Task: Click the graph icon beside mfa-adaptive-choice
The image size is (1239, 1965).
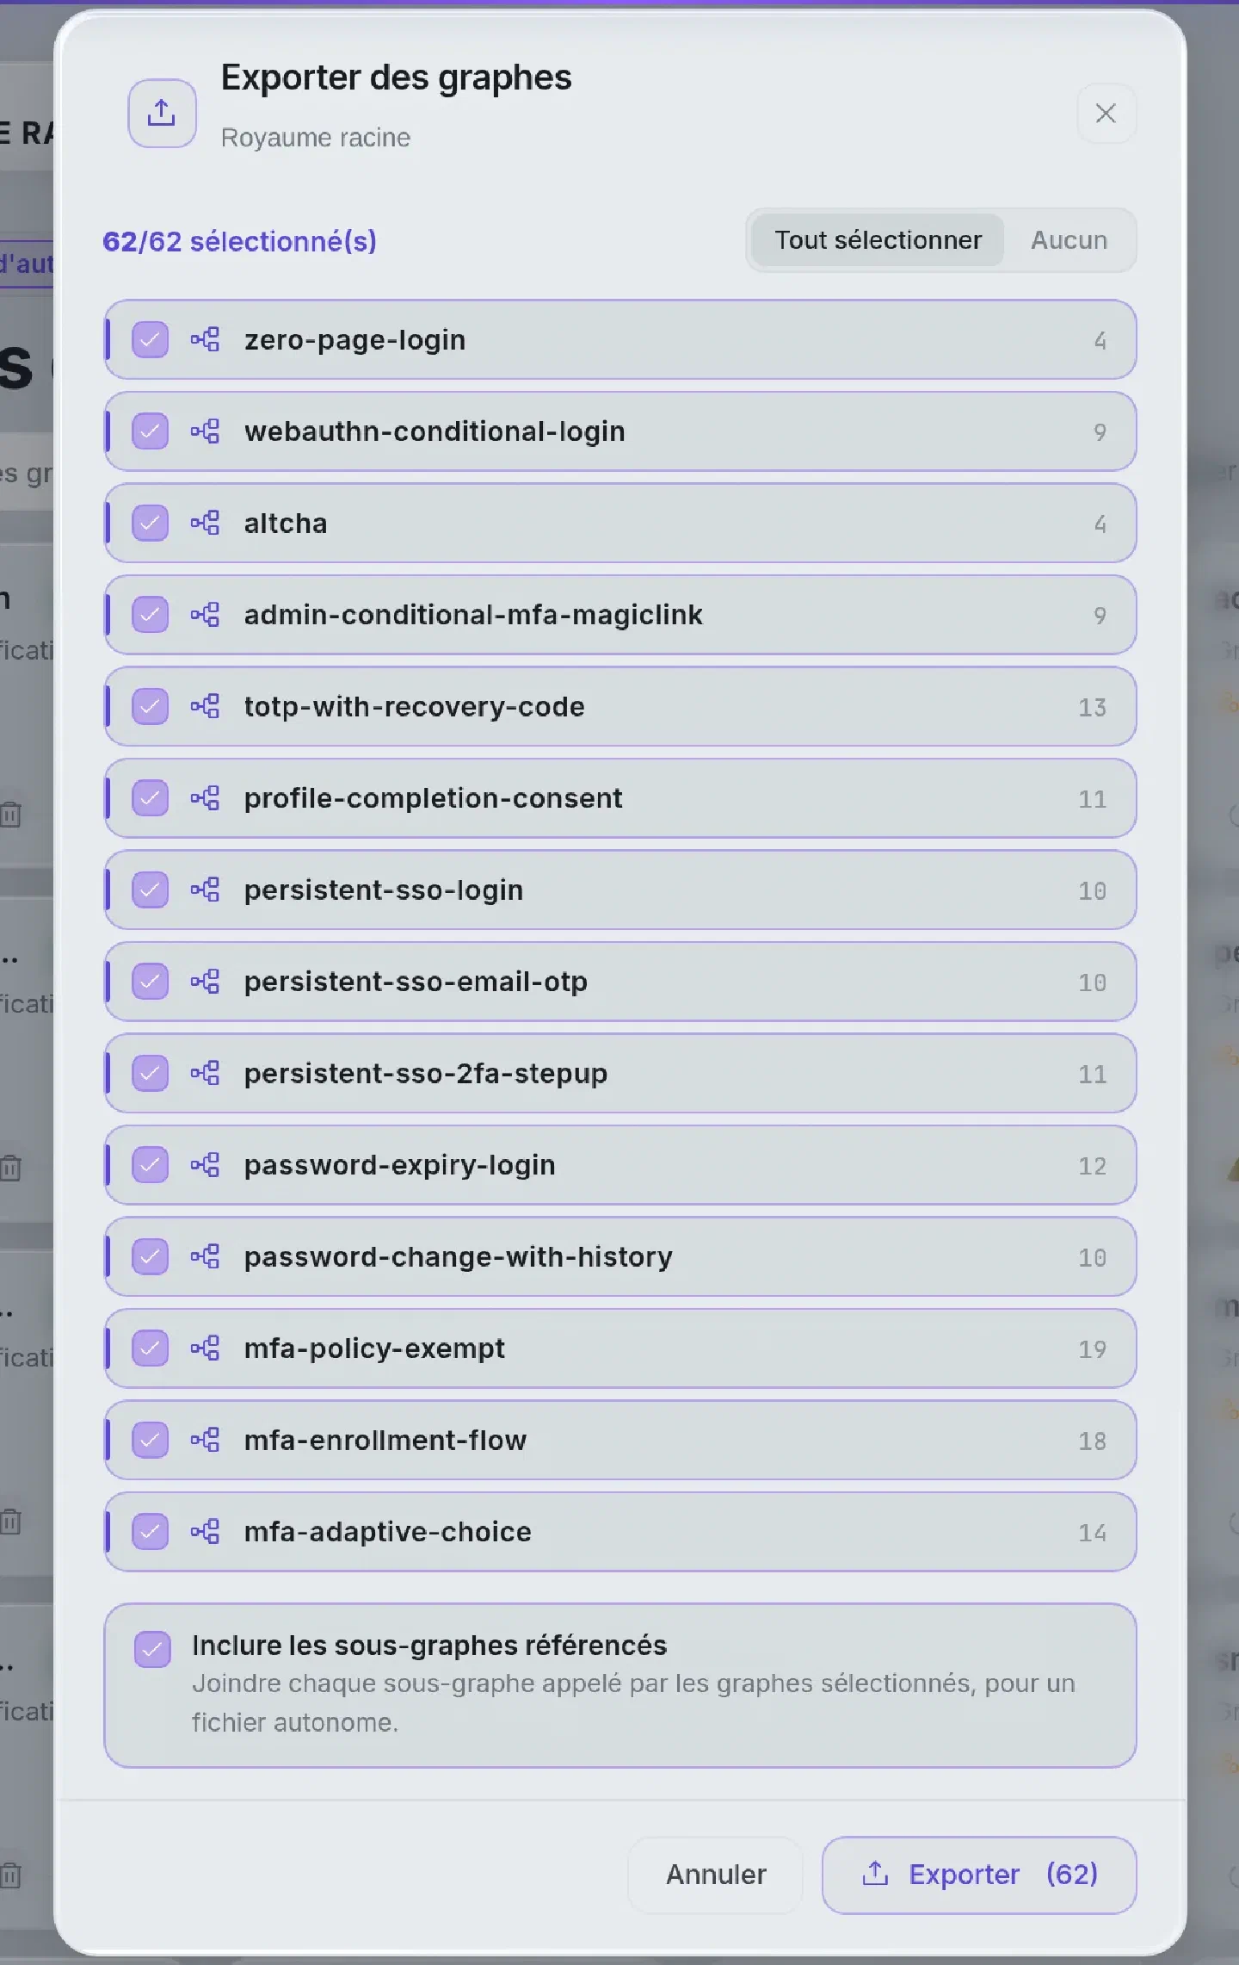Action: (205, 1531)
